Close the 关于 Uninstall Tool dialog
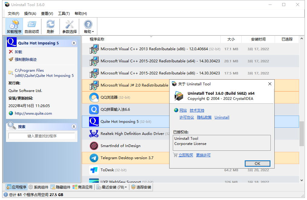This screenshot has height=200, width=307. tap(270, 84)
